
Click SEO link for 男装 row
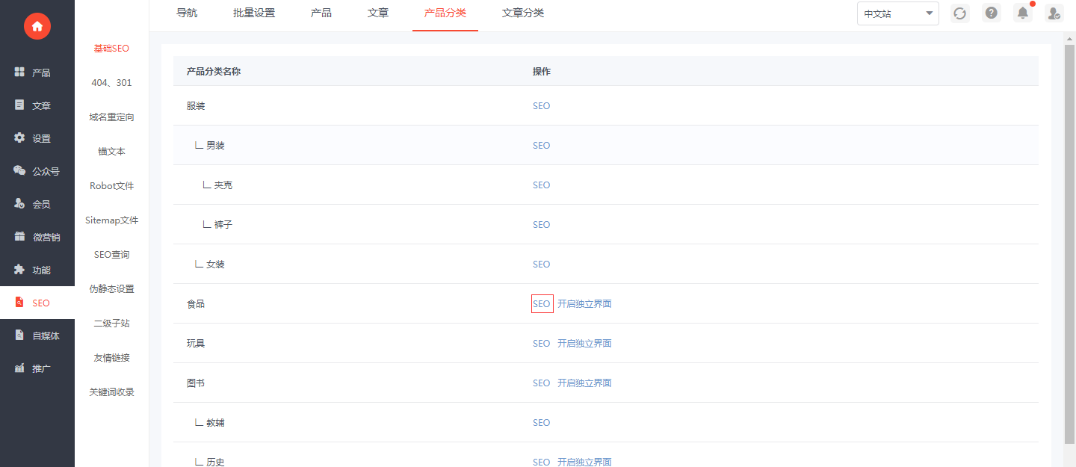[541, 146]
